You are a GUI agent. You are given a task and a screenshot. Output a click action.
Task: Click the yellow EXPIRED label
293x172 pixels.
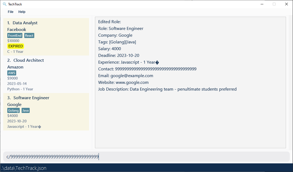coord(16,46)
